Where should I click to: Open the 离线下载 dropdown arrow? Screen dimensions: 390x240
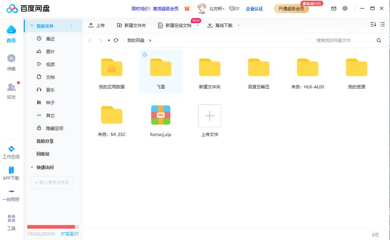(238, 25)
